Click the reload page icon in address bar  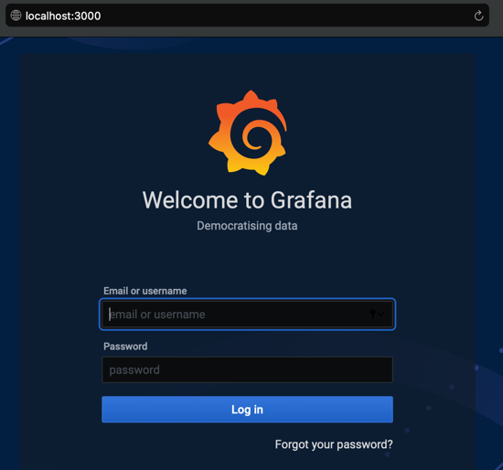pyautogui.click(x=478, y=16)
